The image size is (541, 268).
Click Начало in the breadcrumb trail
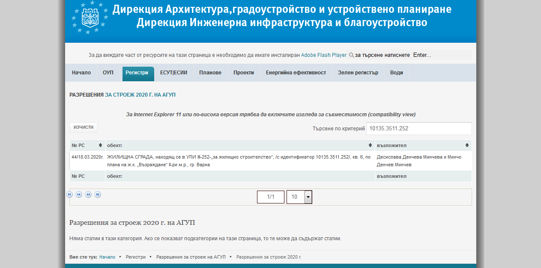point(107,257)
